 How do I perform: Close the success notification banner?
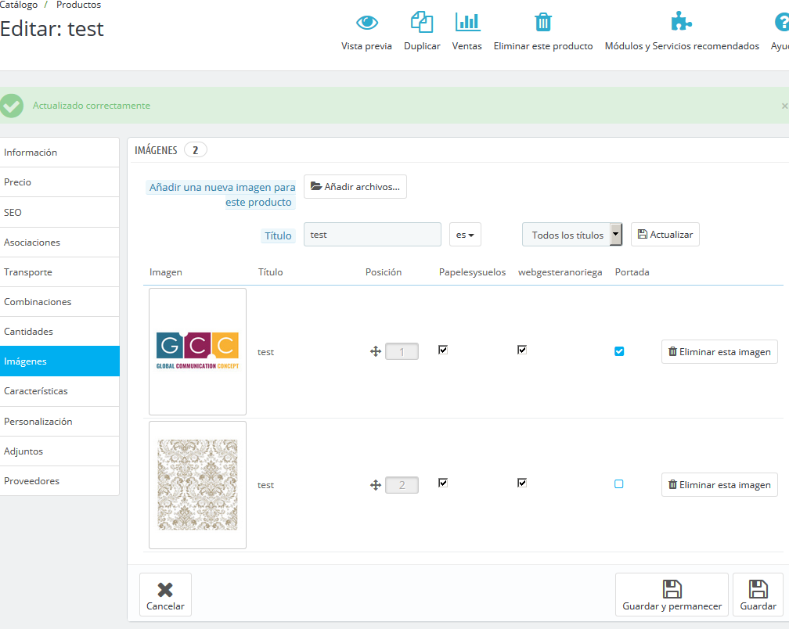(x=784, y=106)
